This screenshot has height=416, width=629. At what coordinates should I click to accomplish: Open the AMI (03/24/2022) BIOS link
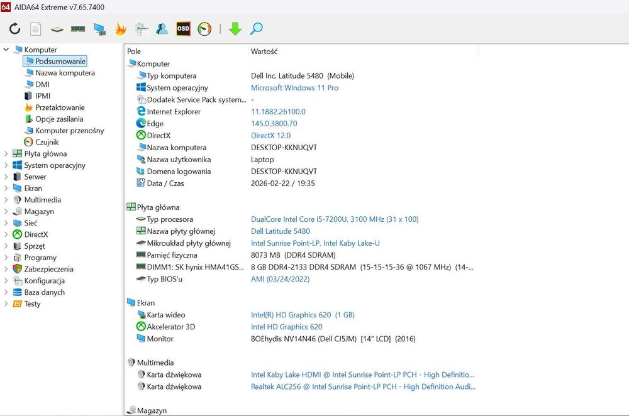point(280,279)
